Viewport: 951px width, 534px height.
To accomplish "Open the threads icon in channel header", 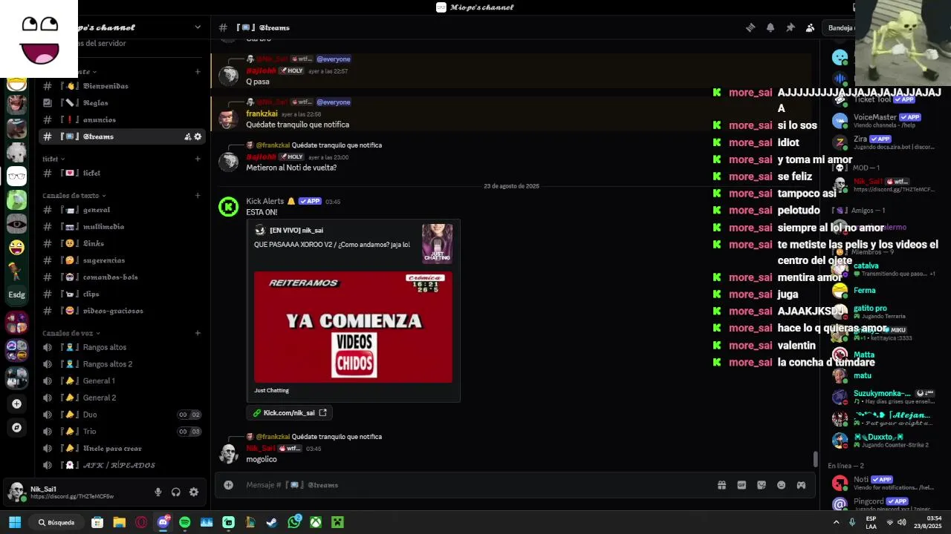I will click(750, 27).
